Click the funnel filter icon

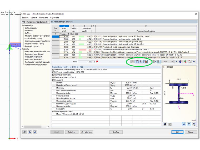point(176,62)
